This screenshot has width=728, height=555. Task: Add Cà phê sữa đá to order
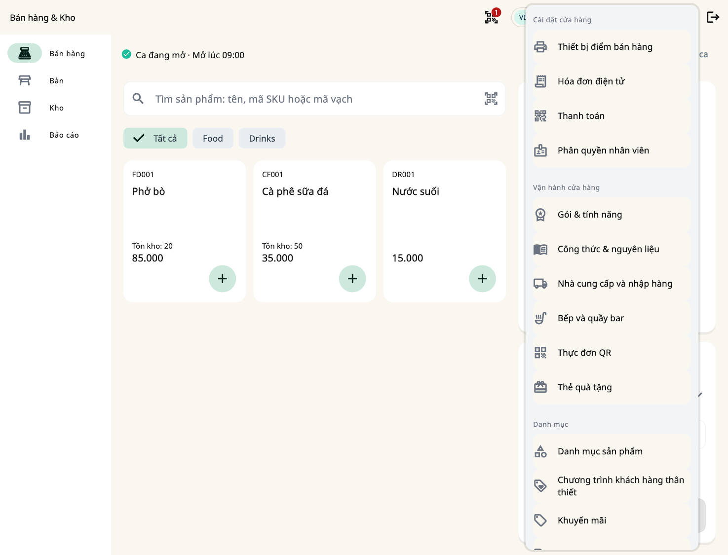352,279
